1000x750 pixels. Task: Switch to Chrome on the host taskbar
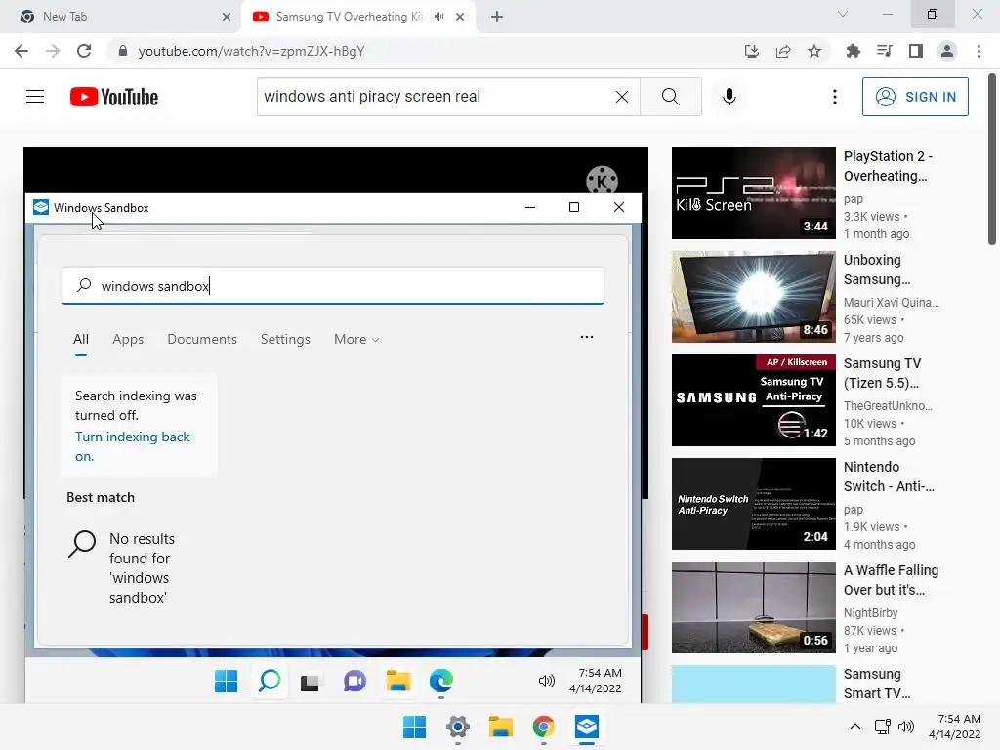tap(543, 727)
